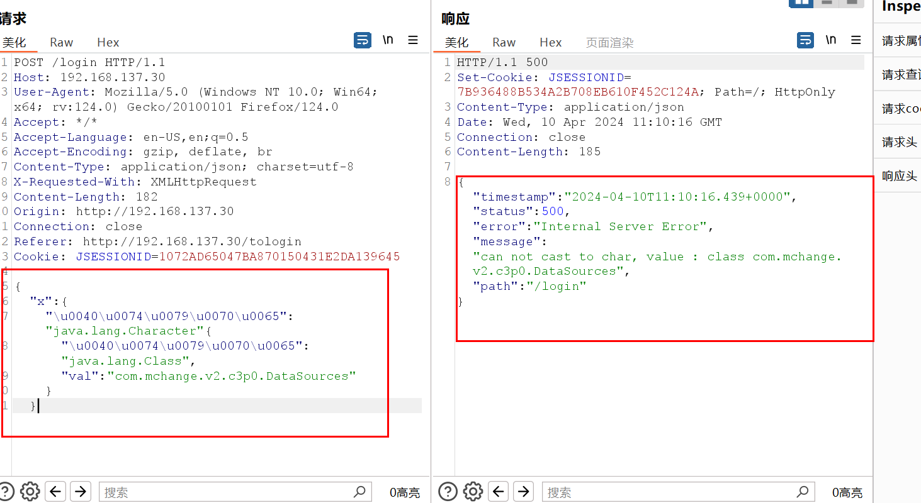This screenshot has width=921, height=503.
Task: Switch request pane to Hex tab
Action: [108, 42]
